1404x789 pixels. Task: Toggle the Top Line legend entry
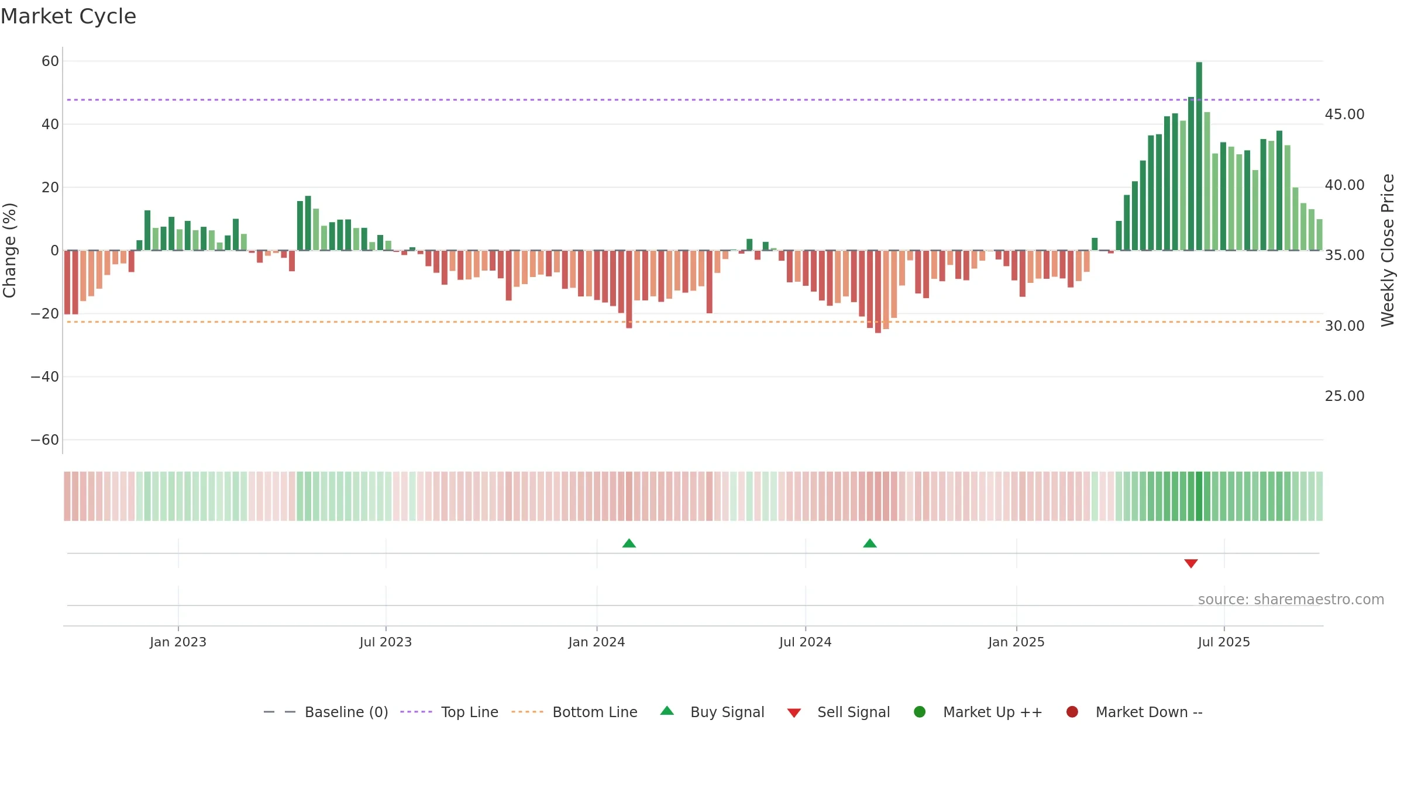point(449,712)
